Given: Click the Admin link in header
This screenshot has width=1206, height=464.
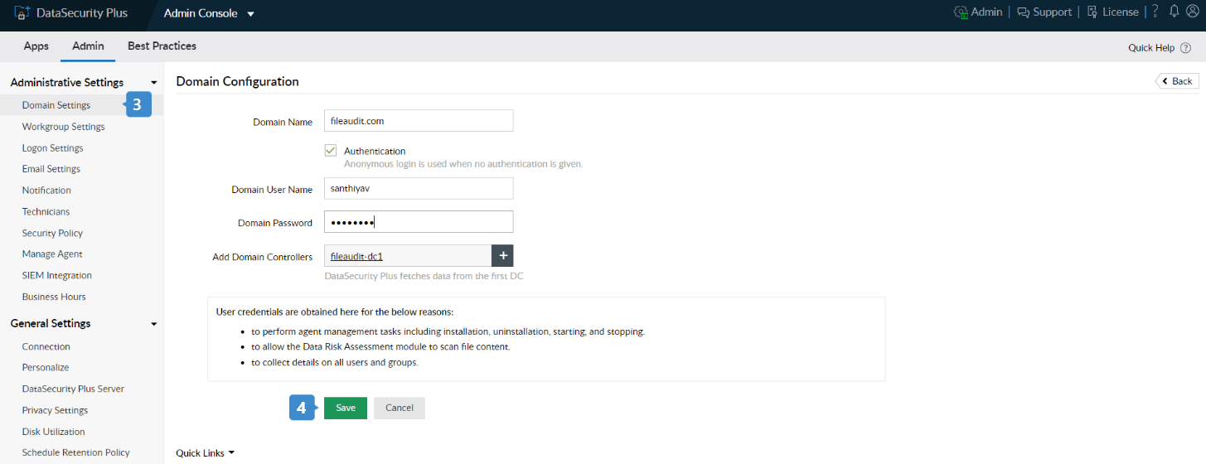Looking at the screenshot, I should pos(986,12).
